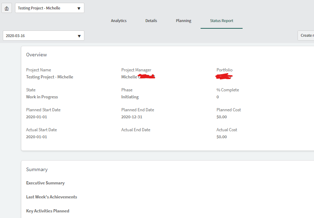The height and width of the screenshot is (218, 314).
Task: Click the active Status Report tab
Action: click(221, 21)
